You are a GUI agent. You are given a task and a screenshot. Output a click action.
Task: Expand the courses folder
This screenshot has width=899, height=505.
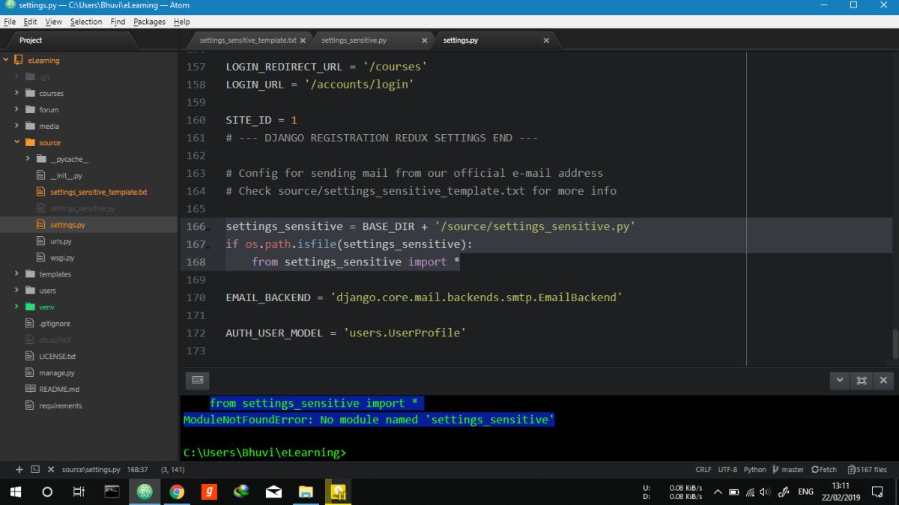coord(16,93)
